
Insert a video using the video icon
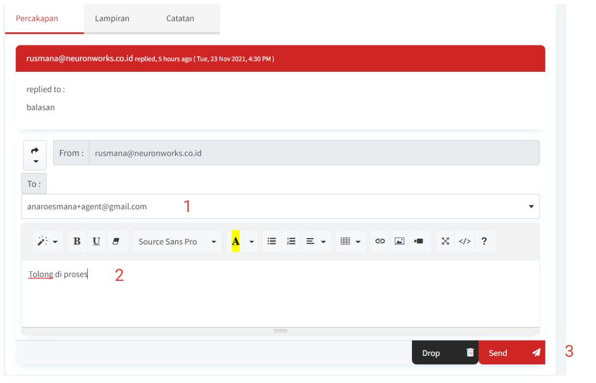(419, 242)
